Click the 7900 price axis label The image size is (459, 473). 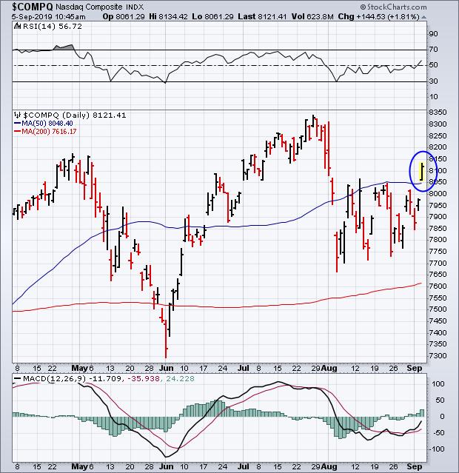[438, 217]
